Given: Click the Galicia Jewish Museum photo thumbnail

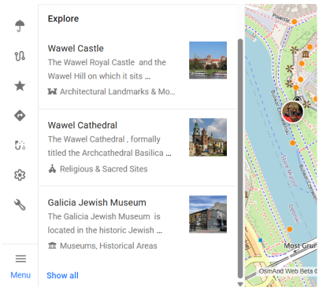Looking at the screenshot, I should coord(208,214).
